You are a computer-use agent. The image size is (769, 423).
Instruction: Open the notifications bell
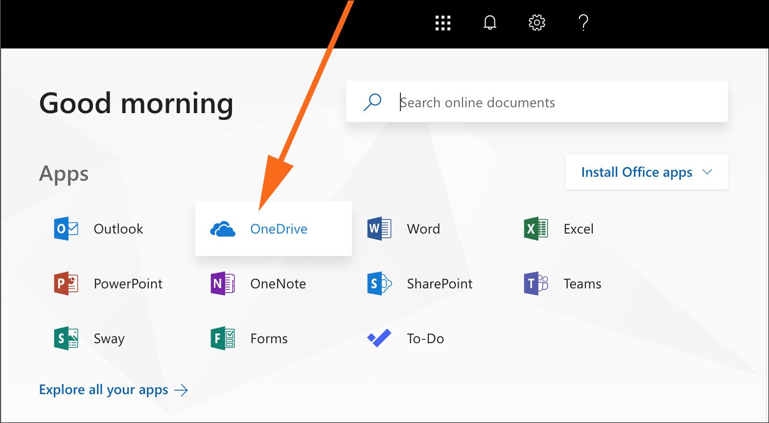pos(489,23)
